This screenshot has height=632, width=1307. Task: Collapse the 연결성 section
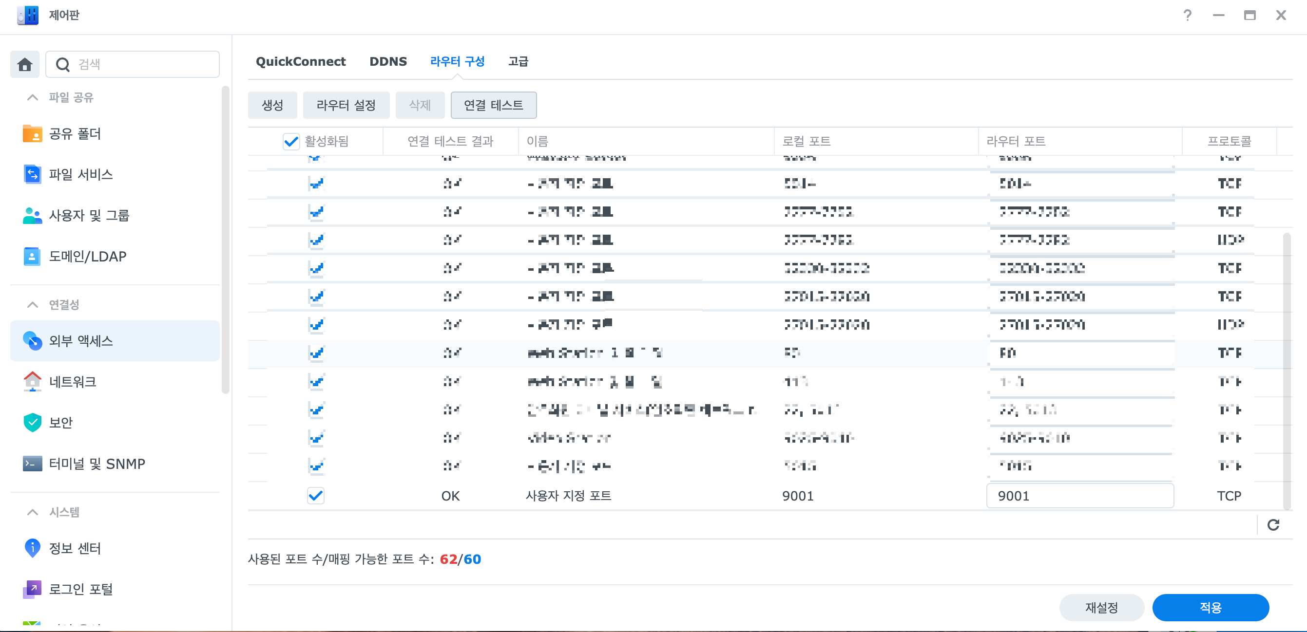coord(33,305)
